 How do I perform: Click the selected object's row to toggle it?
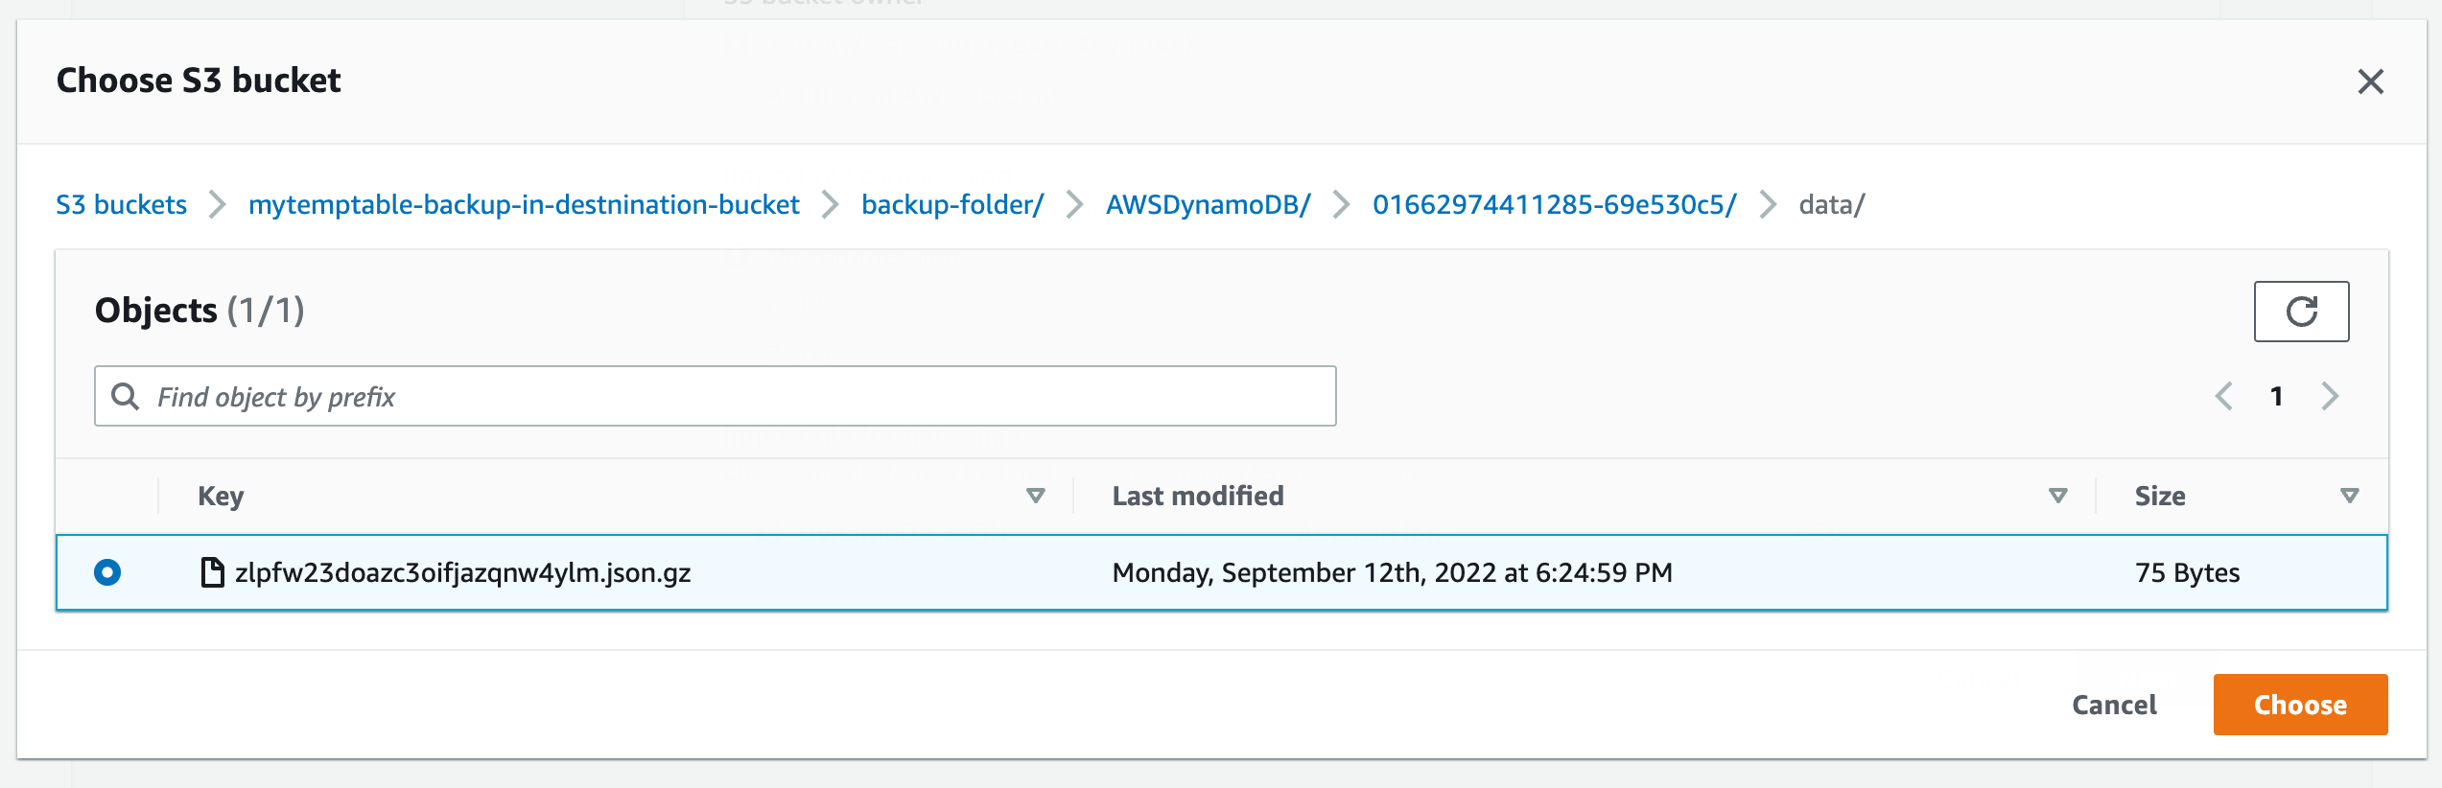click(x=863, y=572)
